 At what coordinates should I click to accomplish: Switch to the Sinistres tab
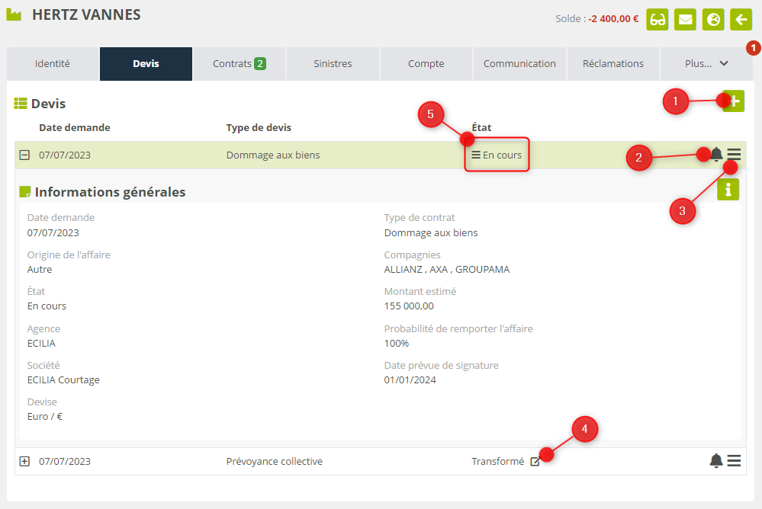pos(333,64)
